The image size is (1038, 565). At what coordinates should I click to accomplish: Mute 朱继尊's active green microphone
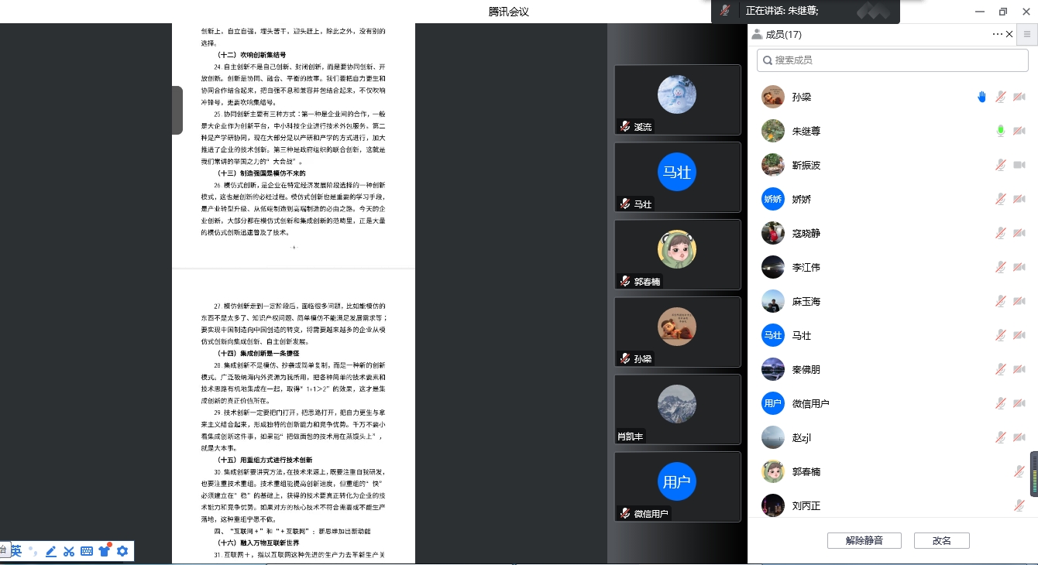[1001, 131]
